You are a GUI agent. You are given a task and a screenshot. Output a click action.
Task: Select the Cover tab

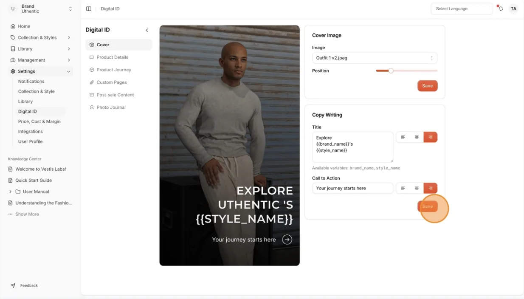pyautogui.click(x=118, y=45)
